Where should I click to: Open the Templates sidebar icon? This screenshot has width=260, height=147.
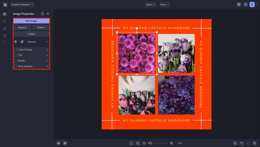[x=5, y=28]
